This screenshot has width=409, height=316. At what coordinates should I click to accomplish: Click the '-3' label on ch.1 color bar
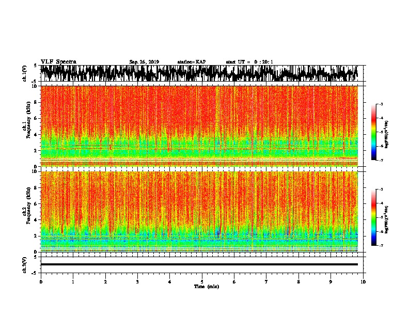click(381, 104)
